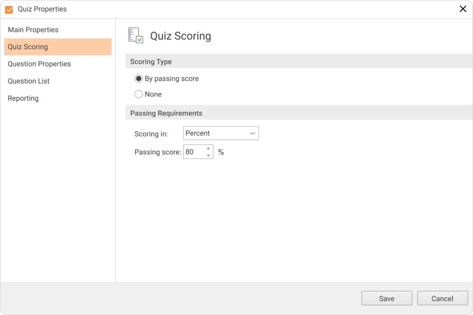Increase passing score with up arrow
This screenshot has height=315, width=473.
click(x=208, y=148)
